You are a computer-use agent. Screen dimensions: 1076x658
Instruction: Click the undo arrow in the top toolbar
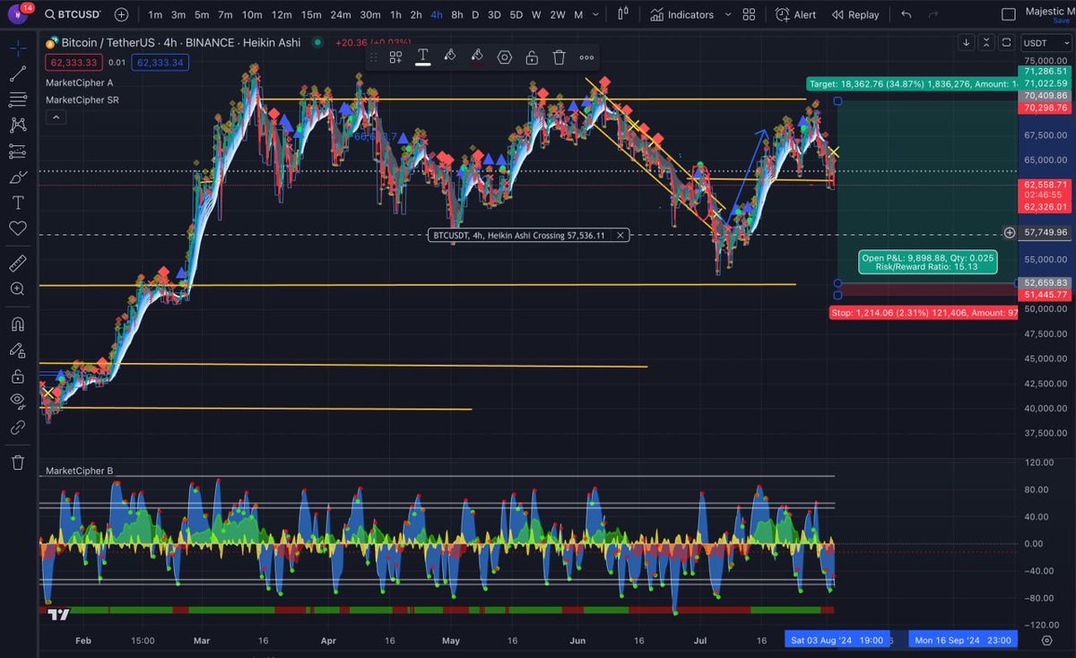point(906,14)
